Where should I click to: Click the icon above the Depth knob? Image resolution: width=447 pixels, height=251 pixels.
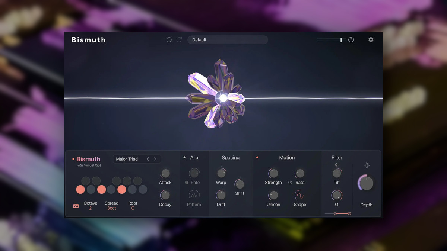[x=367, y=165]
